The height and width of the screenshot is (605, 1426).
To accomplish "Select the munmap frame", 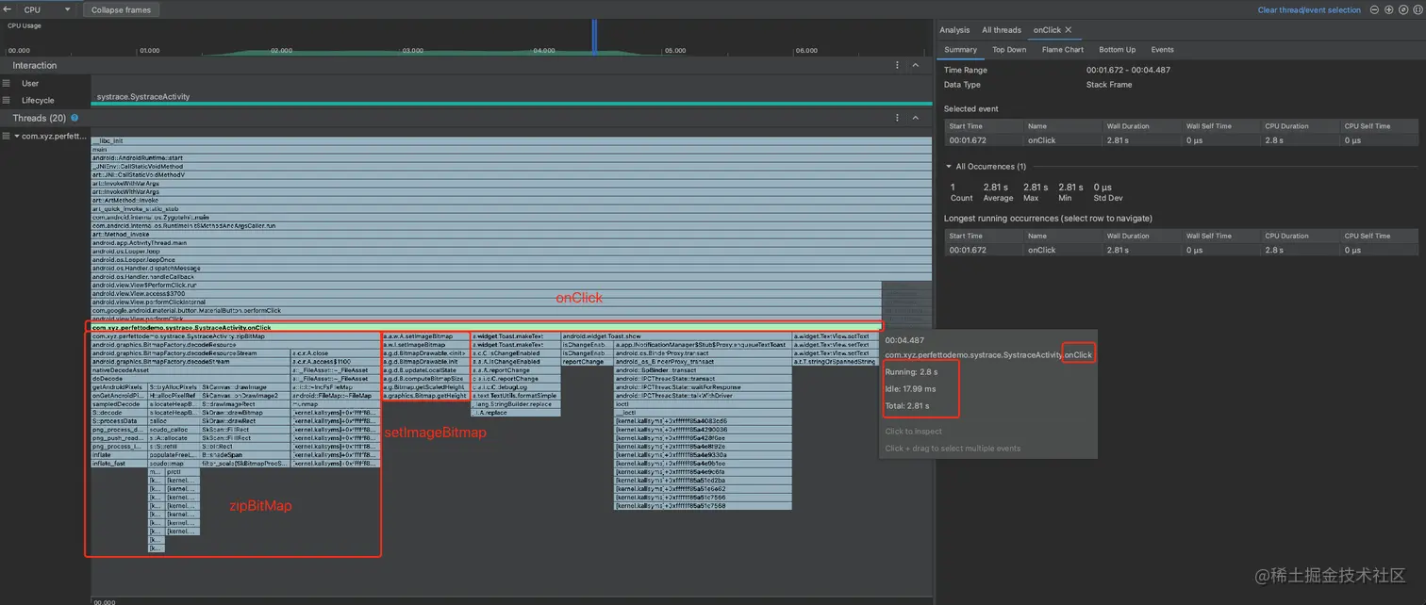I will (x=335, y=404).
